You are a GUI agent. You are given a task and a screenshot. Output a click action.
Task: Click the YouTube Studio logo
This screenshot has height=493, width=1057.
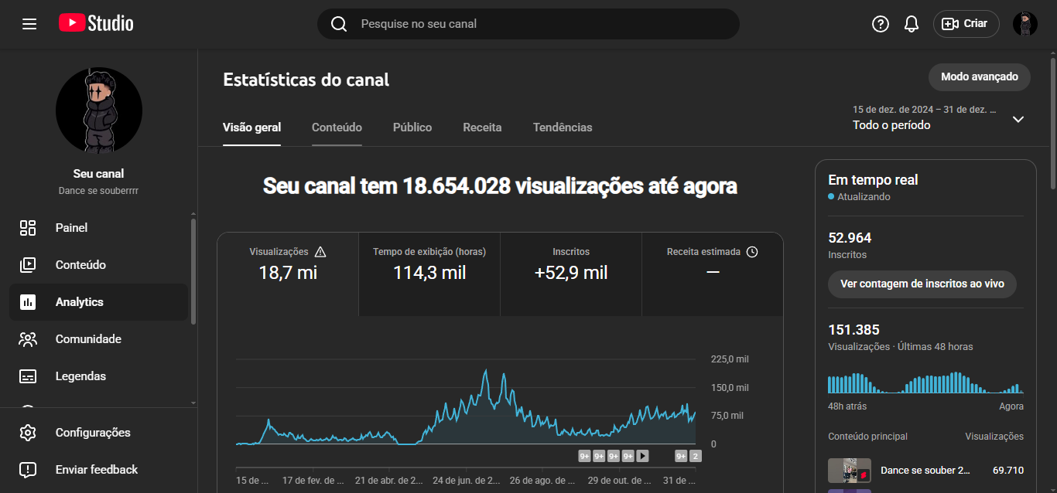(x=96, y=23)
